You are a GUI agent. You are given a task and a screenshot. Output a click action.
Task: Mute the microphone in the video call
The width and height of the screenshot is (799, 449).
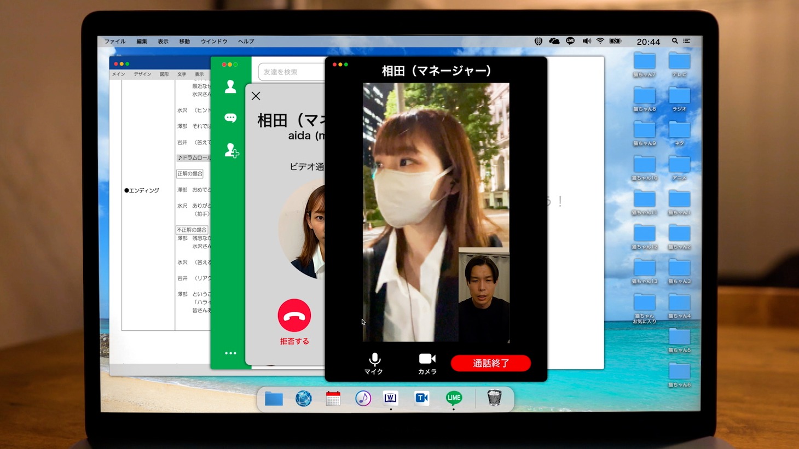[x=374, y=363]
